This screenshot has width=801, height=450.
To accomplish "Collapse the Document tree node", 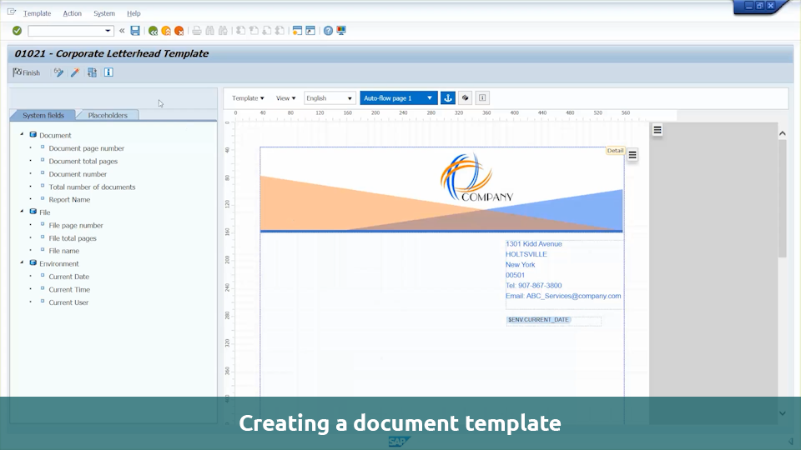I will [22, 135].
